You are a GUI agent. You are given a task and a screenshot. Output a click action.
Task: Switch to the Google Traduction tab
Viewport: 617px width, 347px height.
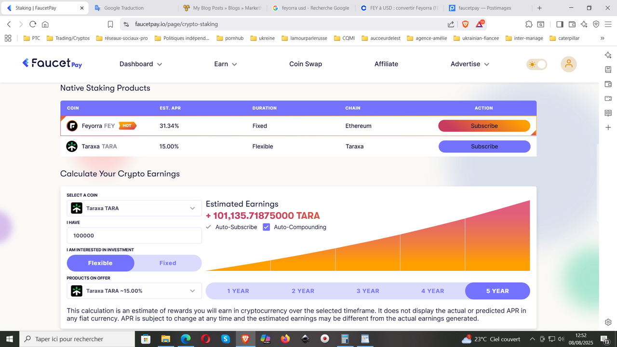click(x=133, y=8)
